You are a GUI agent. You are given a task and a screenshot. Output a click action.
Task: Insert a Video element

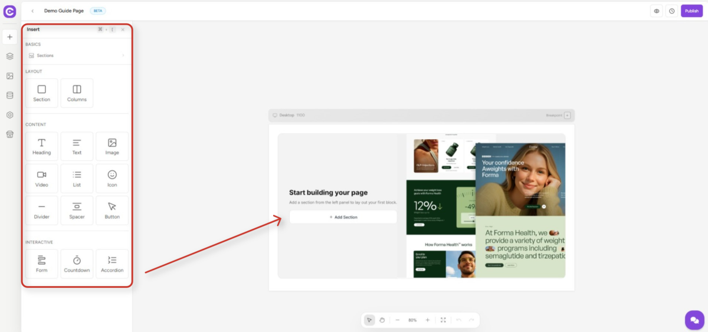coord(41,179)
